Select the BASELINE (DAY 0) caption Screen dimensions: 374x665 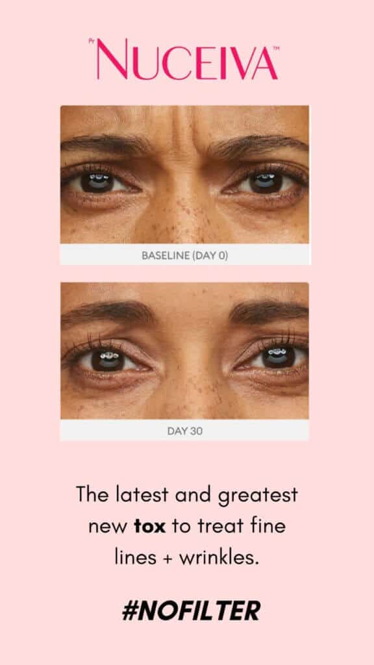pyautogui.click(x=185, y=256)
